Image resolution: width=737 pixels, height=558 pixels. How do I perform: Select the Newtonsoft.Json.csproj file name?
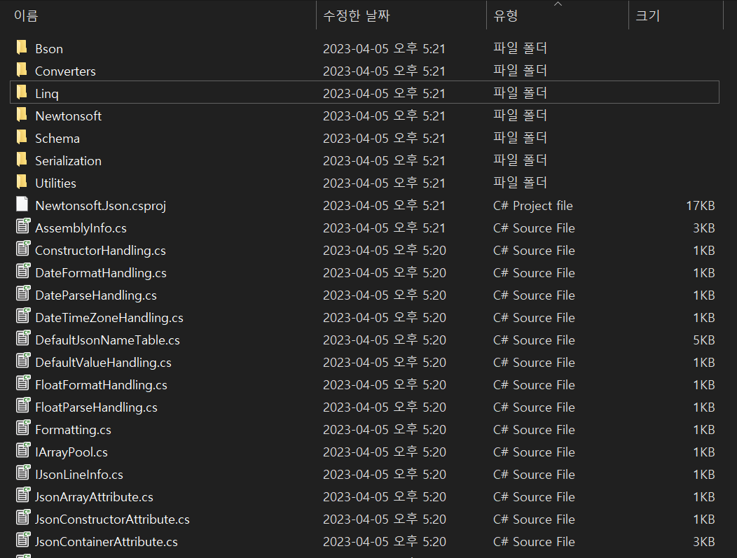coord(101,206)
